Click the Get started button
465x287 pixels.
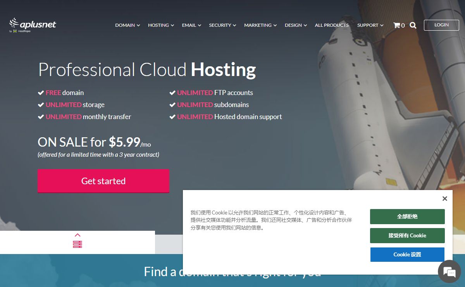(x=103, y=181)
